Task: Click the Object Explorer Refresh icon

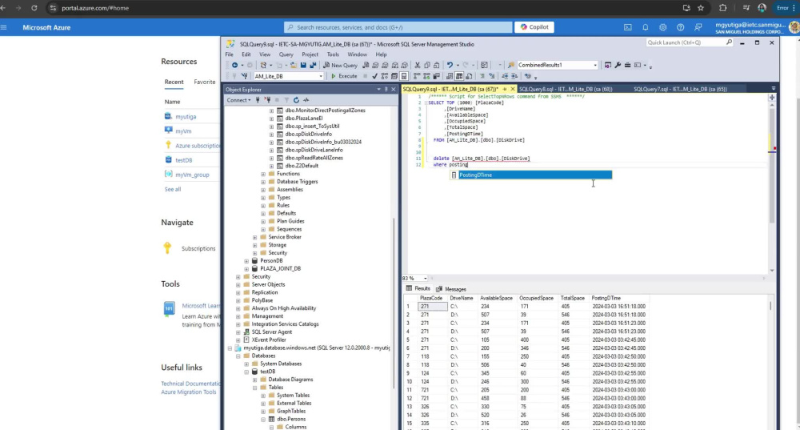Action: [296, 100]
